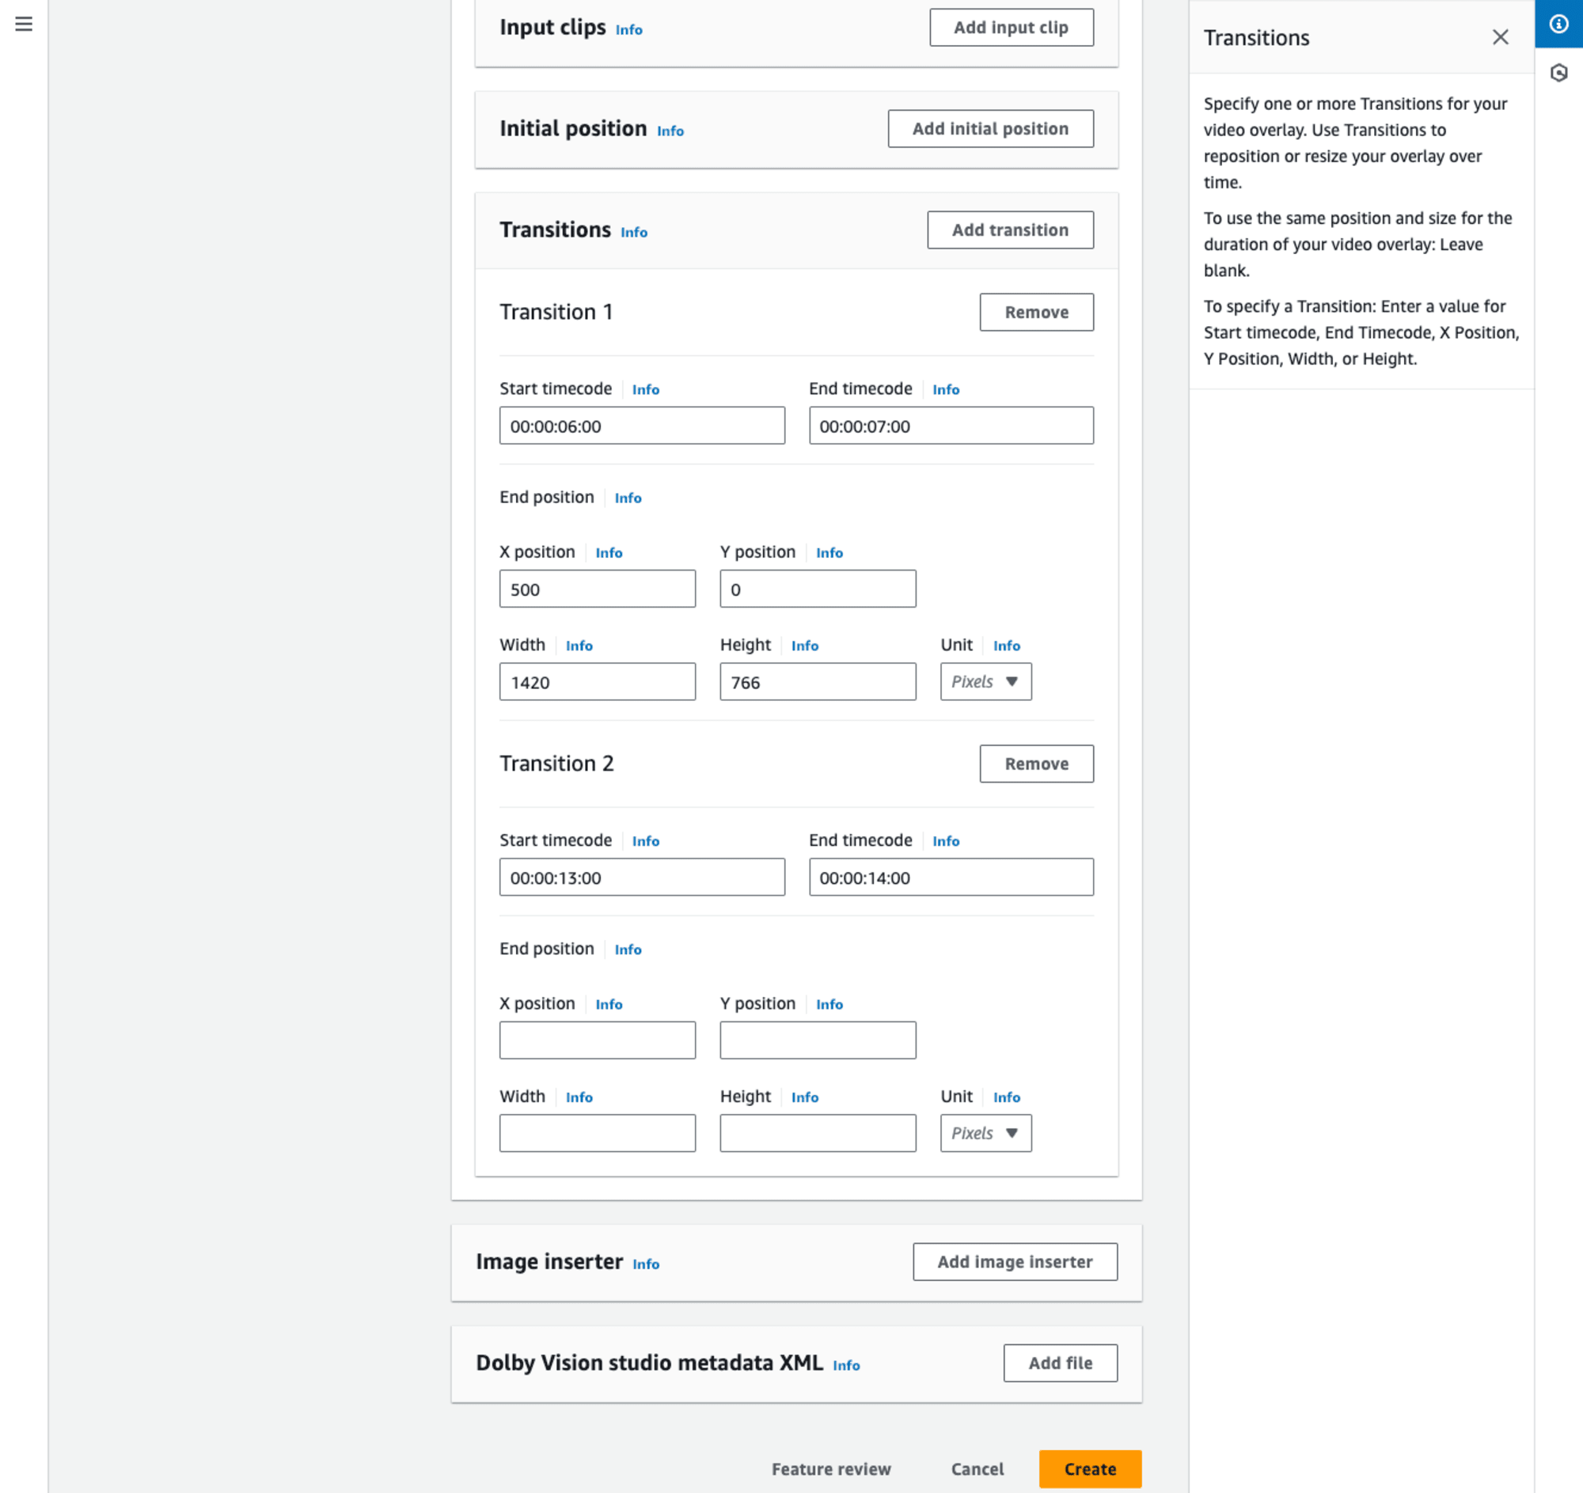This screenshot has height=1493, width=1583.
Task: Open Transition 1 Unit Pixels dropdown
Action: [985, 682]
